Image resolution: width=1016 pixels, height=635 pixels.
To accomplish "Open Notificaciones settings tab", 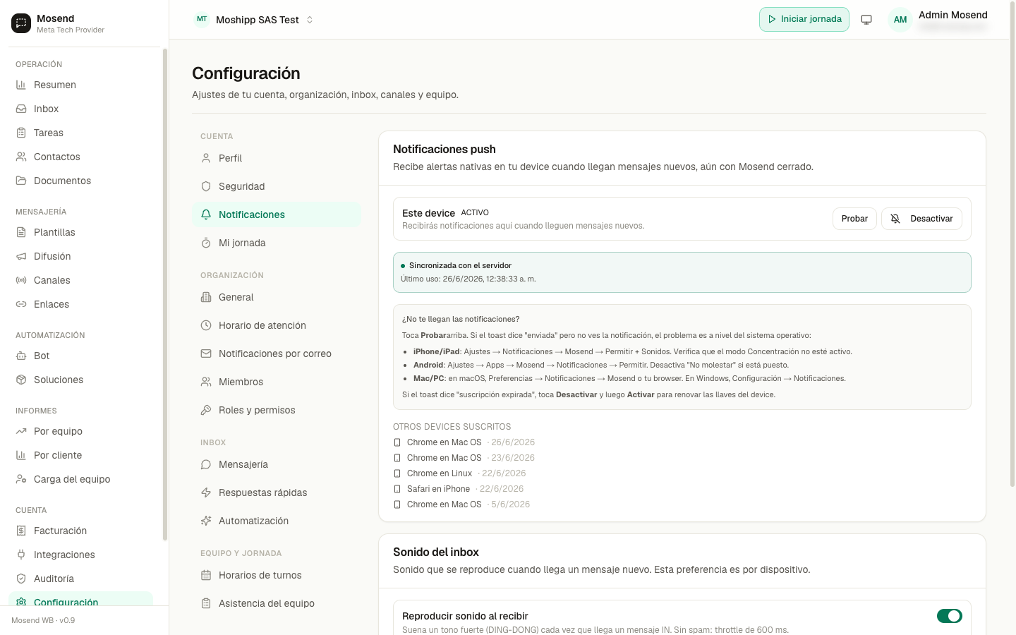I will [277, 214].
